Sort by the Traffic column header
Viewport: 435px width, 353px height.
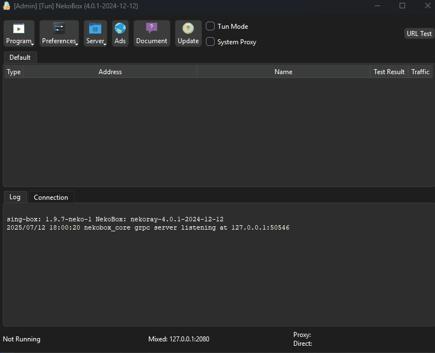click(420, 72)
